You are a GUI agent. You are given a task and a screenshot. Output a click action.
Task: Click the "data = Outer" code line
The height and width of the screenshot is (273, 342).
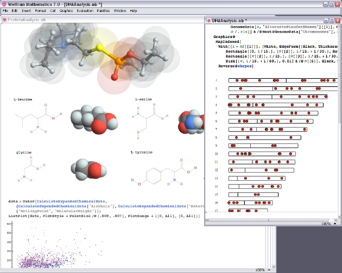tap(58, 201)
